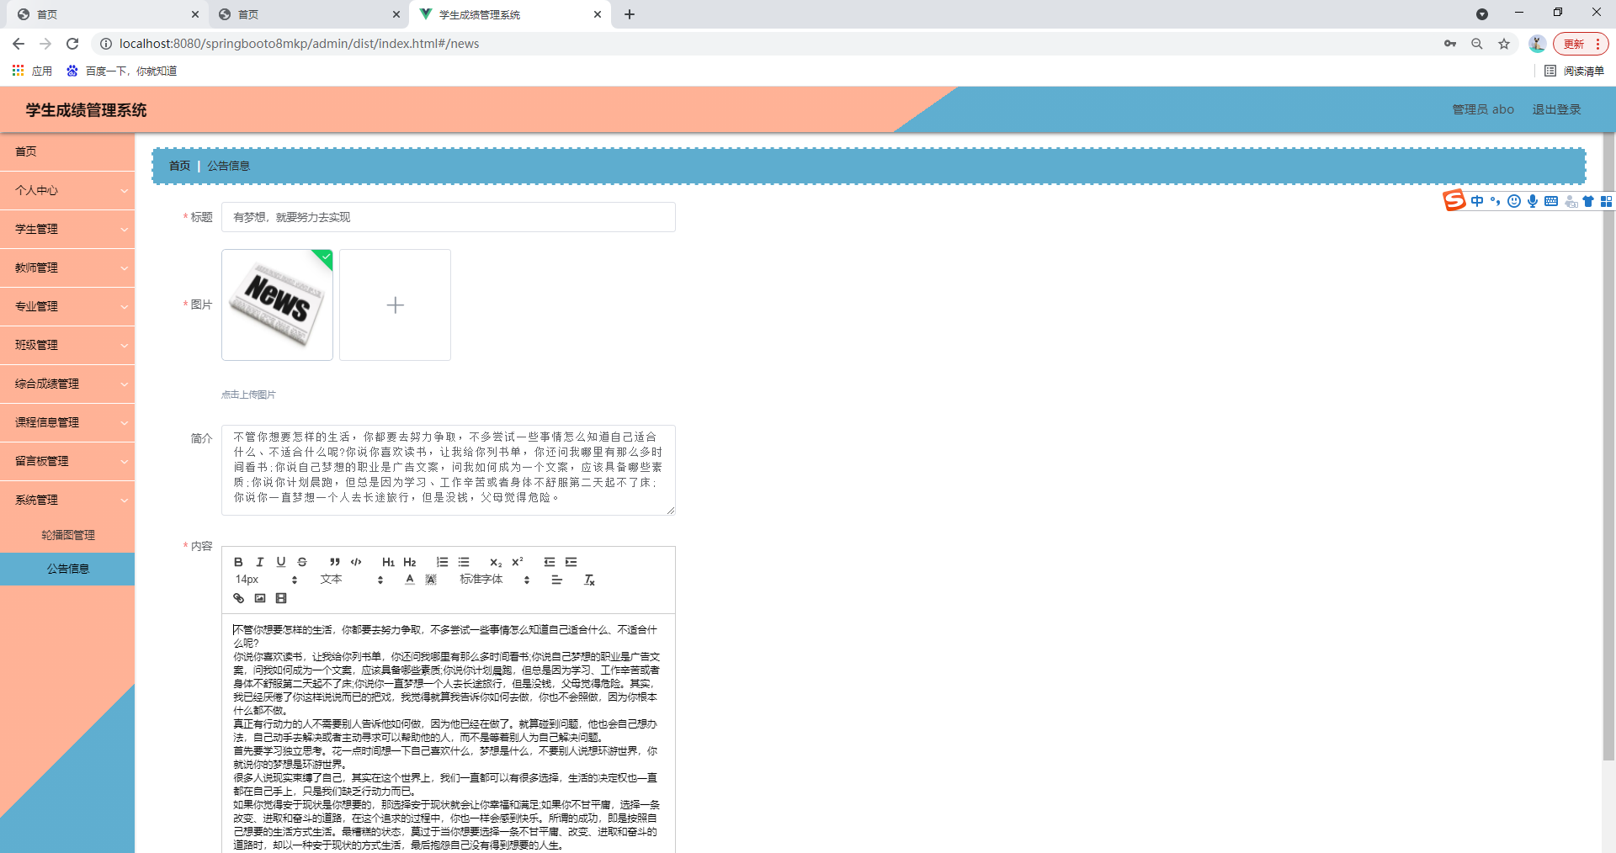The height and width of the screenshot is (853, 1616).
Task: Expand the 班级管理 sidebar menu
Action: coord(67,345)
